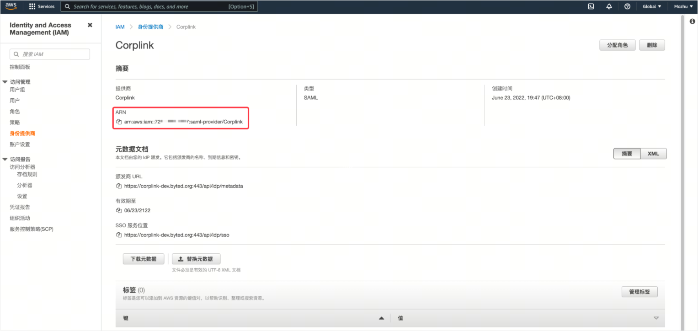Click the page vertical scrollbar
Image resolution: width=698 pixels, height=331 pixels.
(683, 172)
